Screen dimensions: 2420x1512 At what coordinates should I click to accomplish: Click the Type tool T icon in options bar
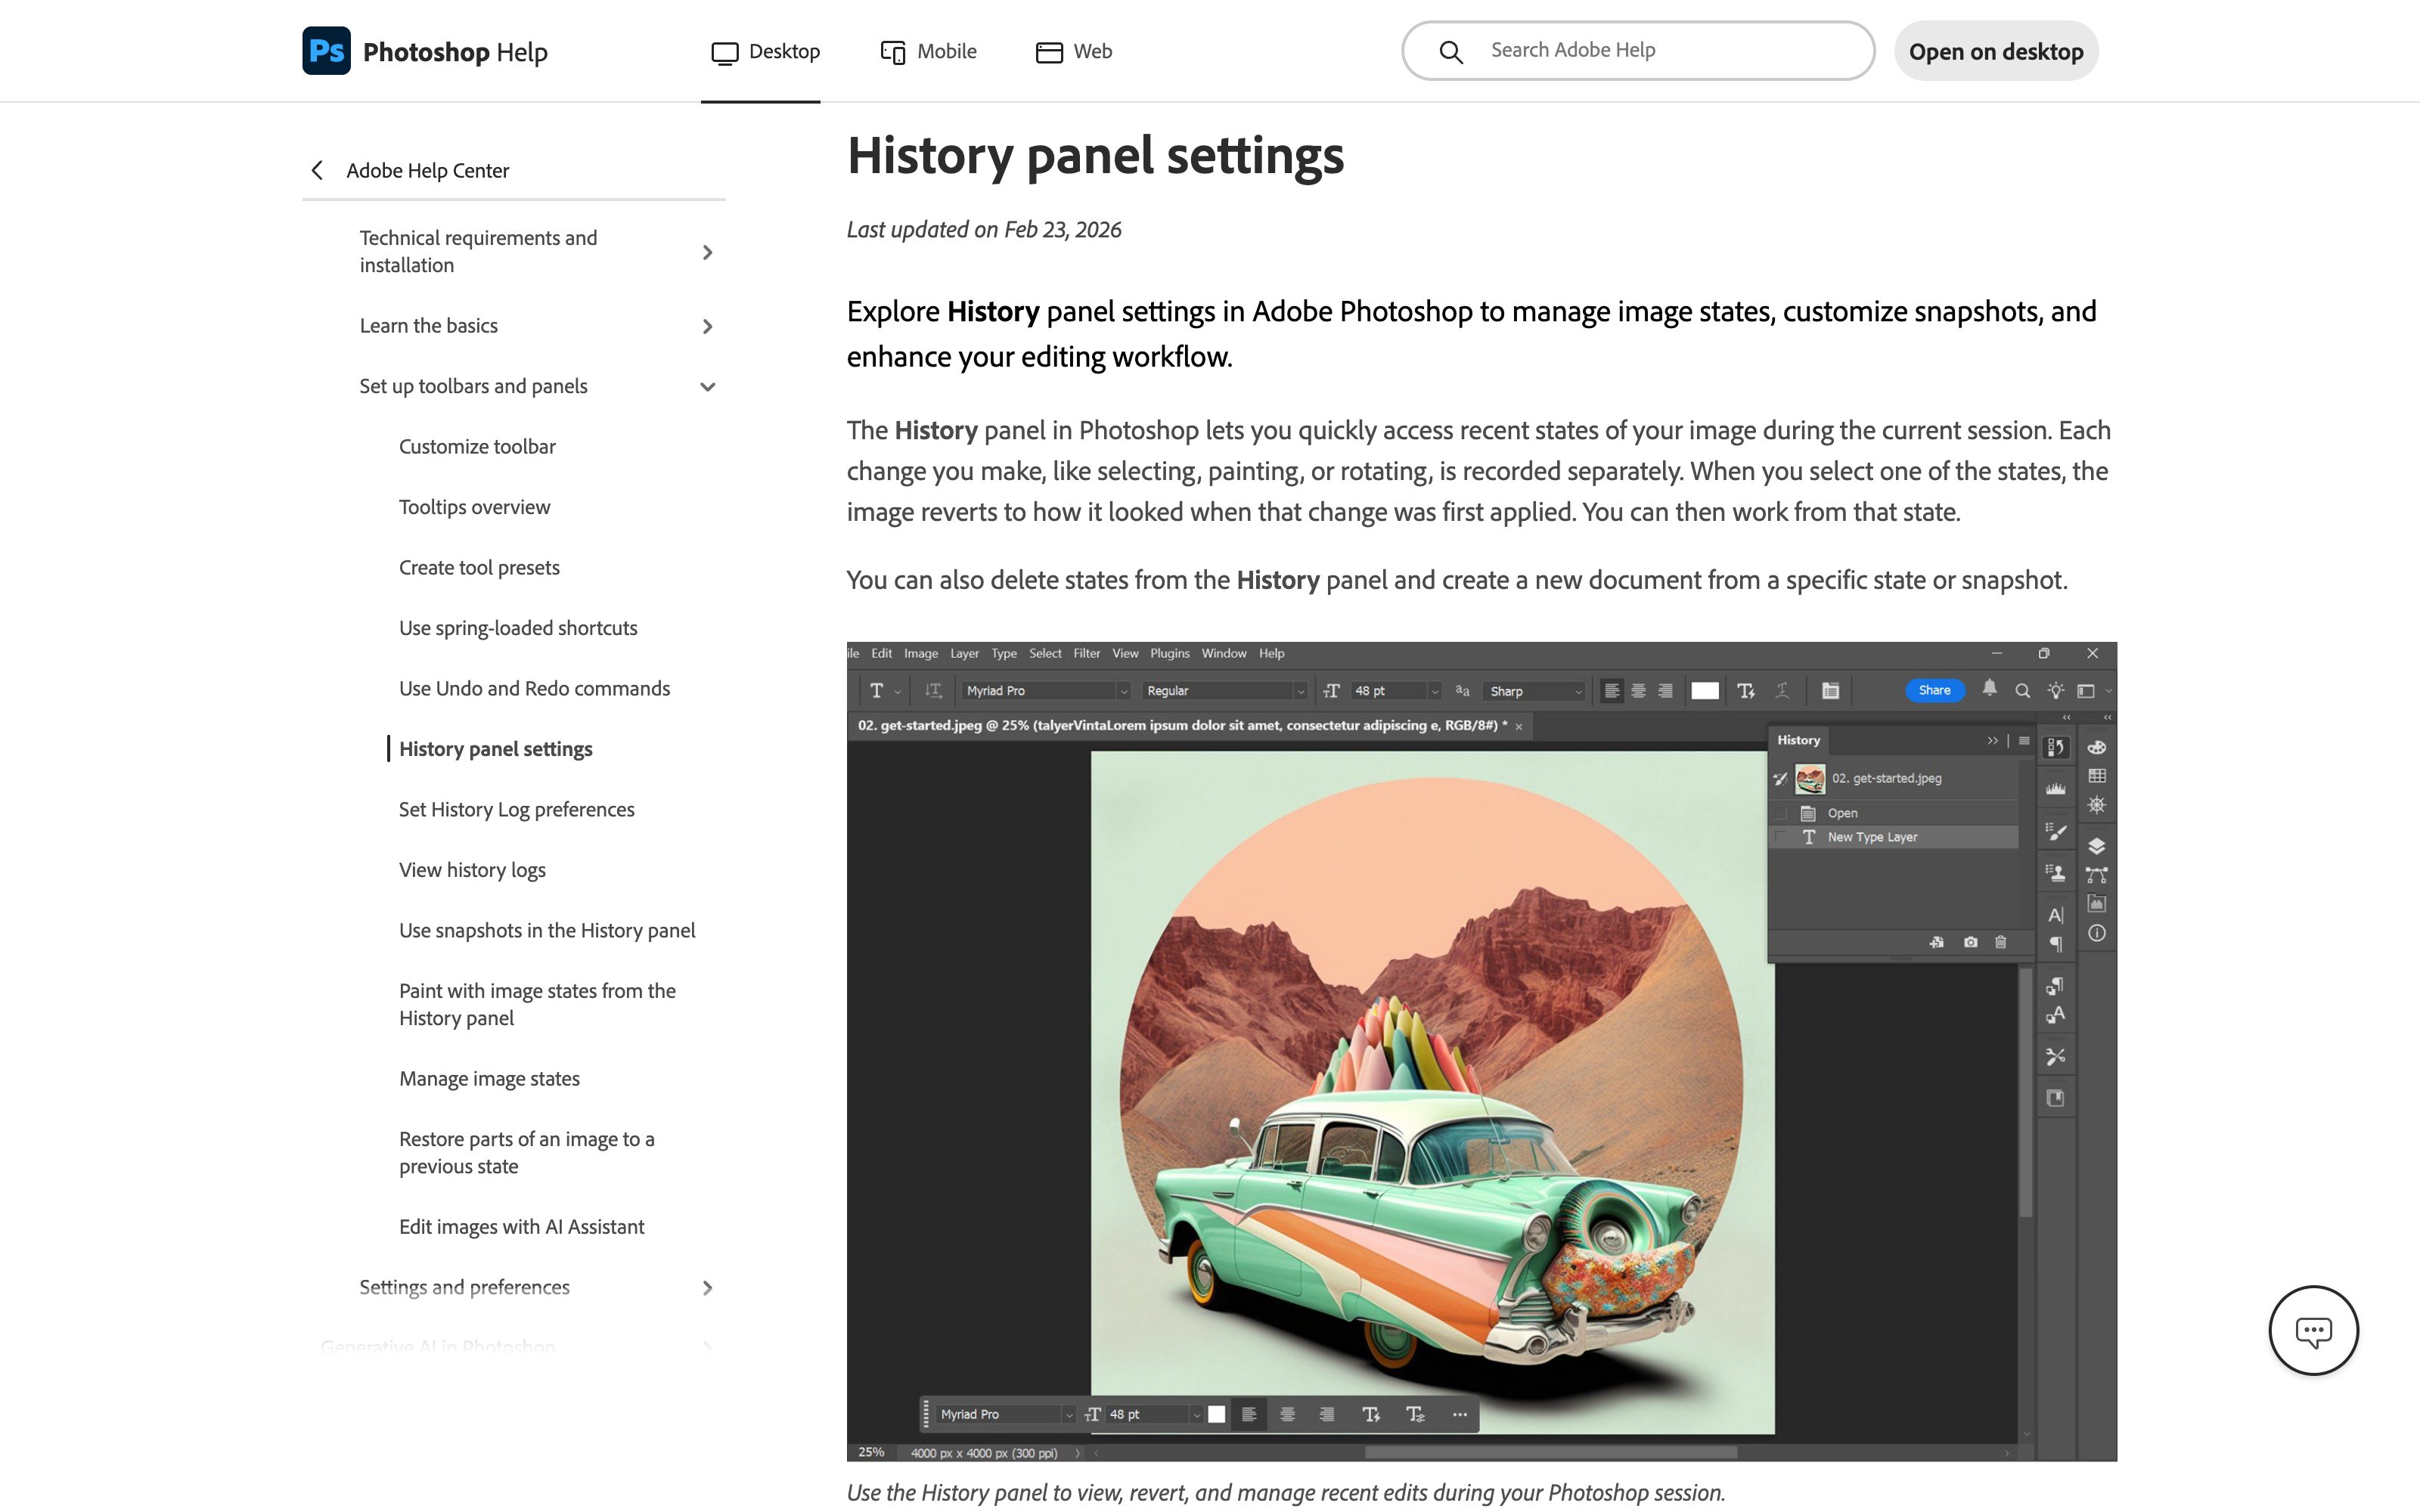pyautogui.click(x=876, y=691)
